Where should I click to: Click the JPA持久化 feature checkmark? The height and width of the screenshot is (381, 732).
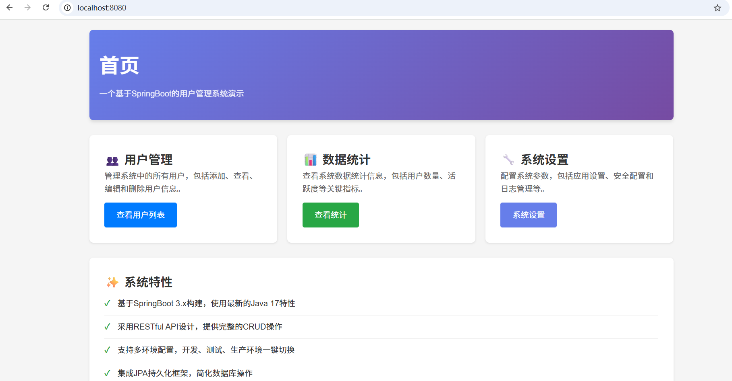(x=107, y=373)
